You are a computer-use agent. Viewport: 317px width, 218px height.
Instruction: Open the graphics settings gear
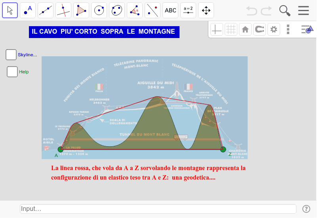(x=274, y=29)
